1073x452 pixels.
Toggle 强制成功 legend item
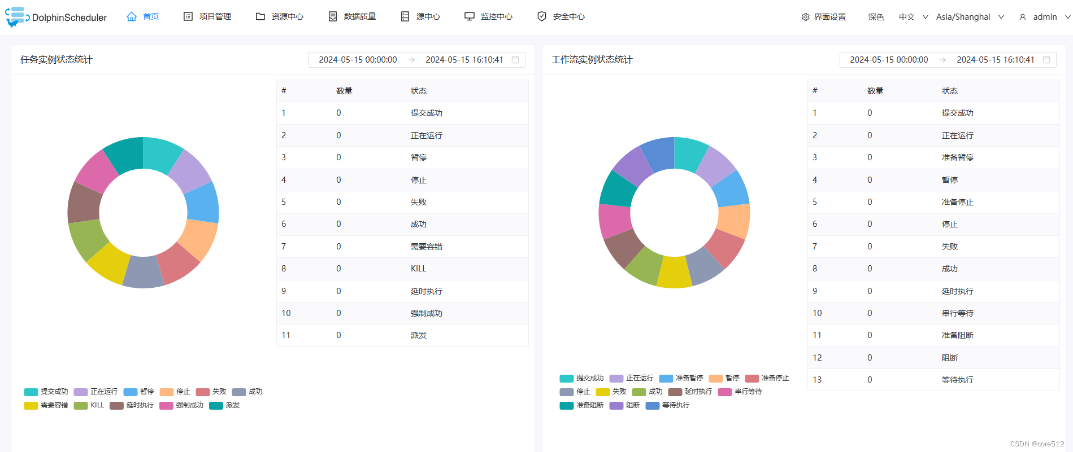181,405
